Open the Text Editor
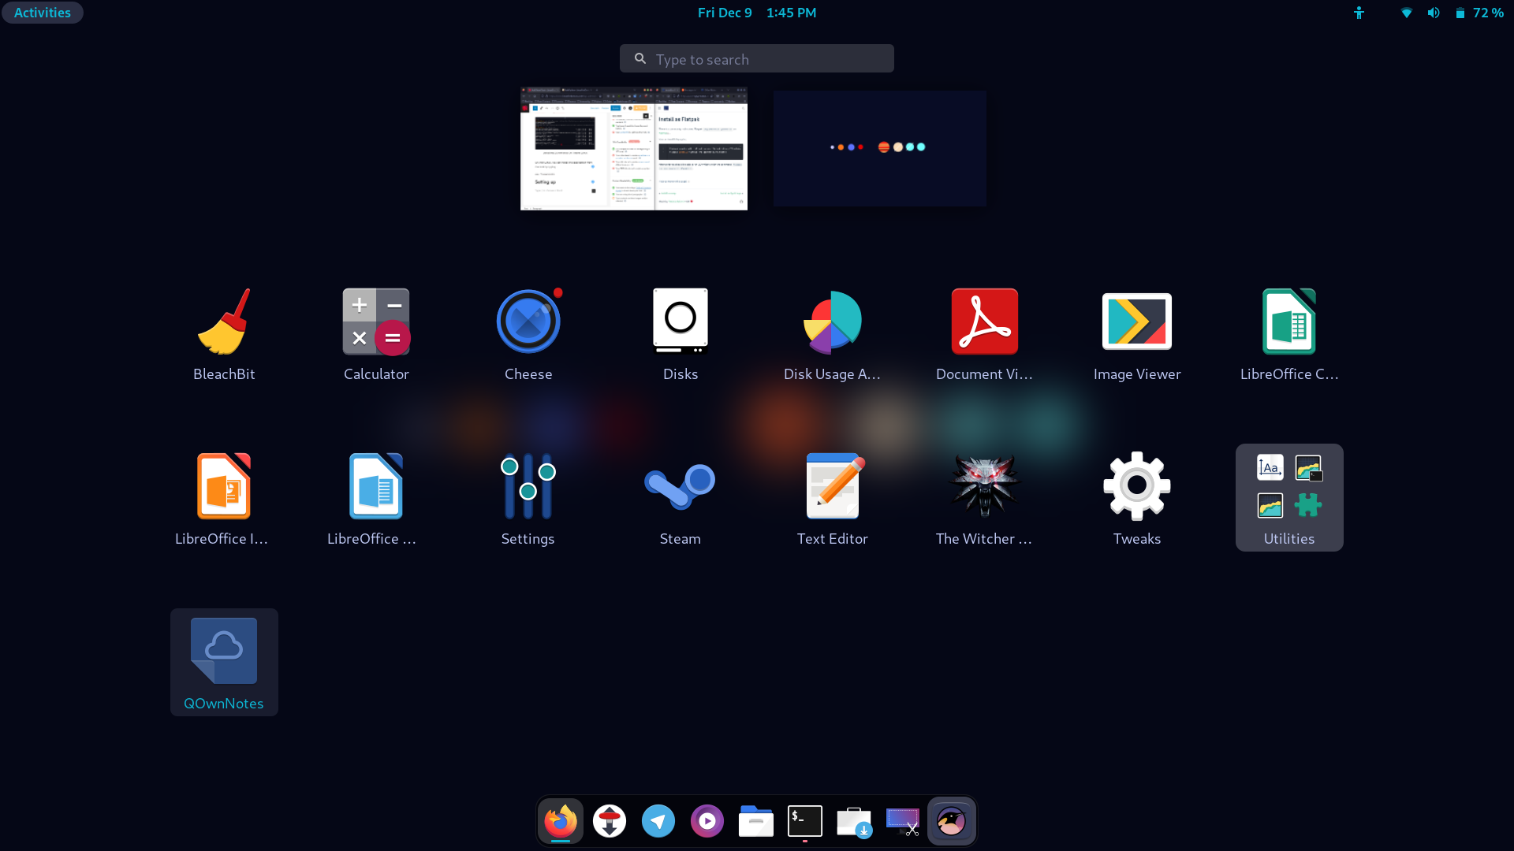The height and width of the screenshot is (851, 1514). click(x=832, y=485)
